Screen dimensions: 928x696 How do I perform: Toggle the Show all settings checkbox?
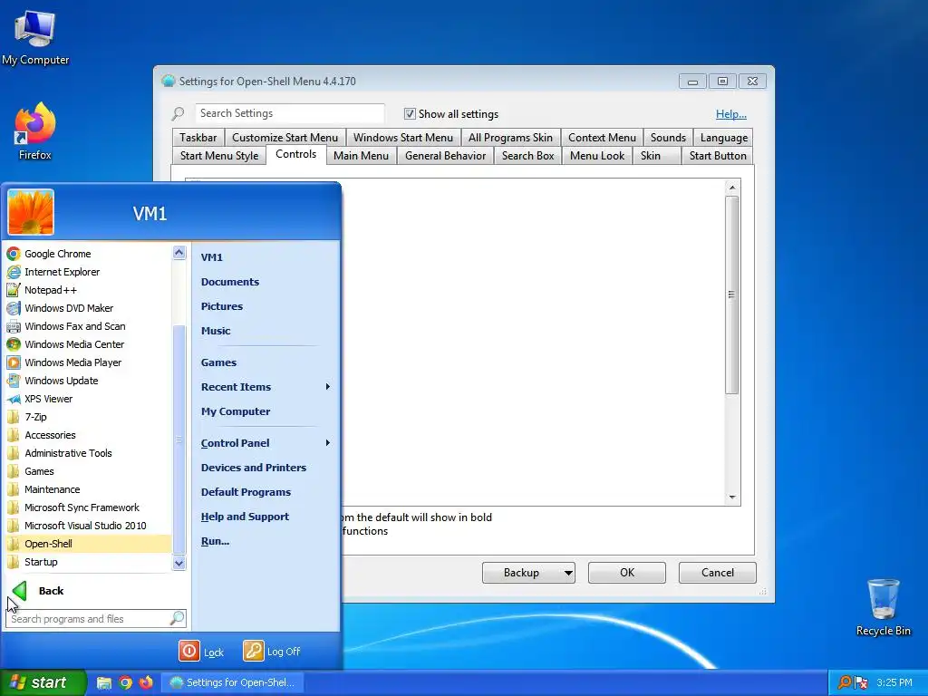pos(410,113)
